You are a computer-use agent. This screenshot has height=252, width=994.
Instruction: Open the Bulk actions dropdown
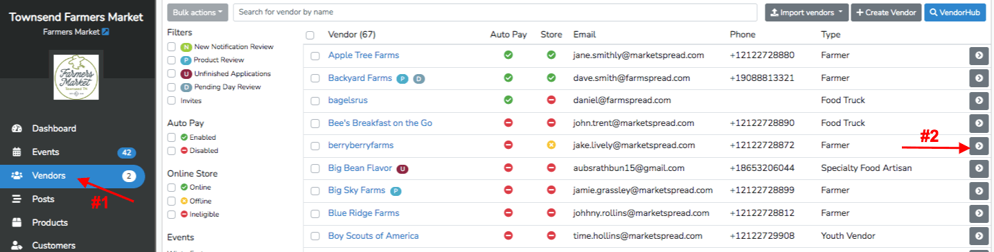pyautogui.click(x=199, y=12)
